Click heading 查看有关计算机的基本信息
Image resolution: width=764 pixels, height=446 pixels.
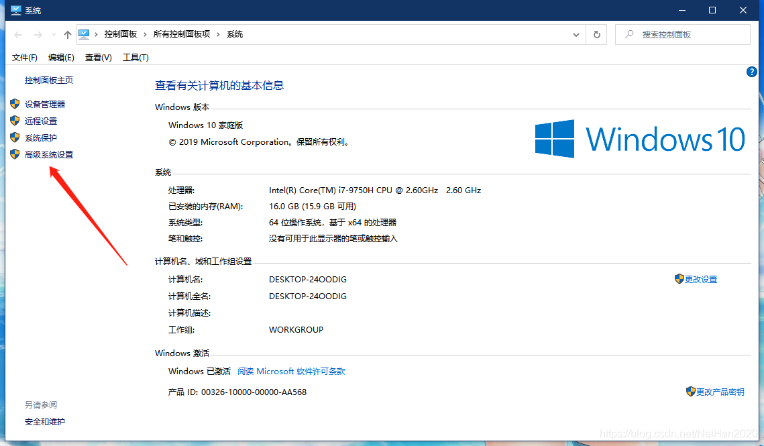[x=219, y=86]
